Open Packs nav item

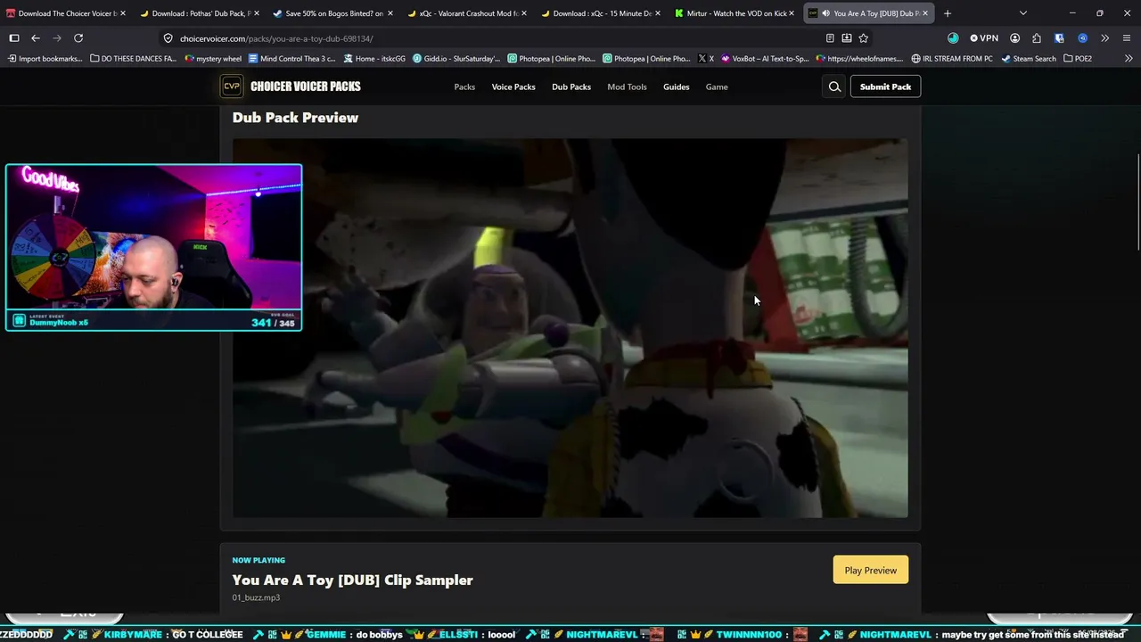click(x=464, y=86)
